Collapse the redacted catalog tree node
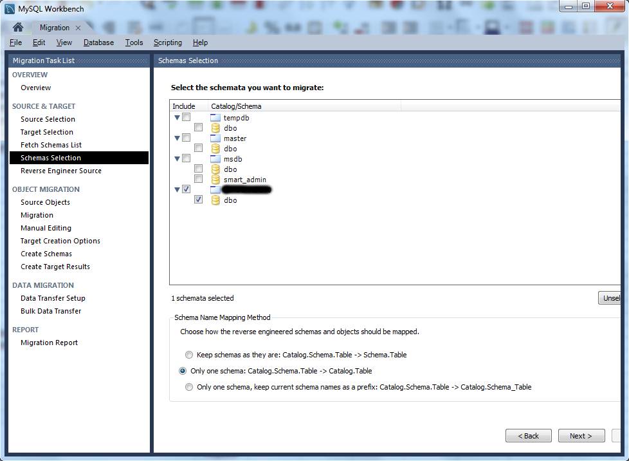The image size is (629, 461). pos(177,189)
